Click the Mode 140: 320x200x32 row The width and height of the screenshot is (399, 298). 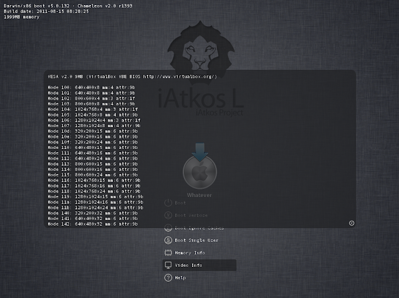(93, 213)
